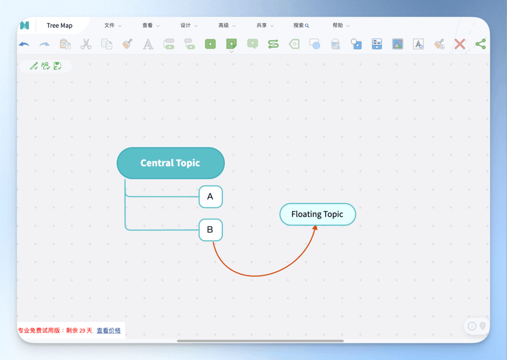The image size is (507, 360).
Task: Toggle the saved-file status icon
Action: pyautogui.click(x=57, y=66)
